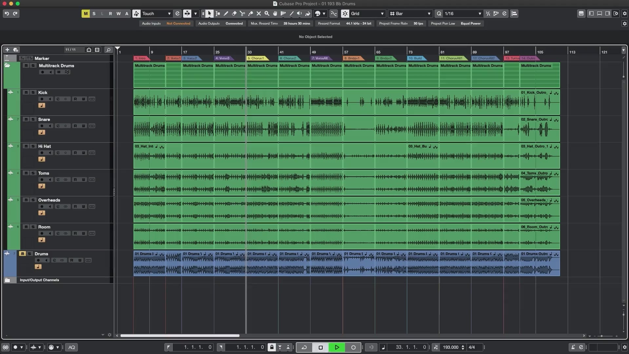Click the Redo arrow icon
This screenshot has width=629, height=354.
point(15,13)
